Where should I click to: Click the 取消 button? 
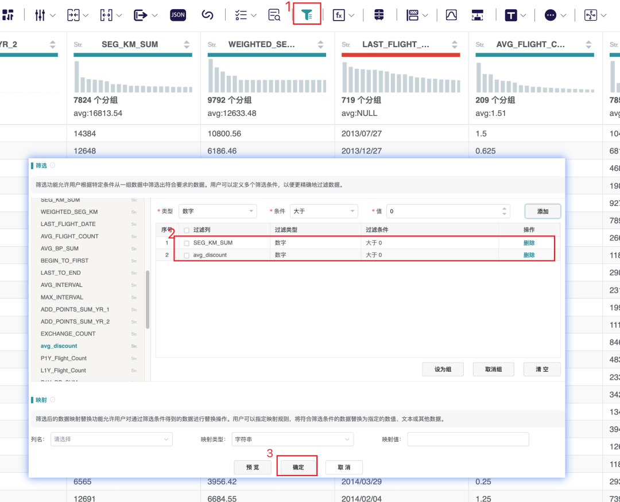344,467
